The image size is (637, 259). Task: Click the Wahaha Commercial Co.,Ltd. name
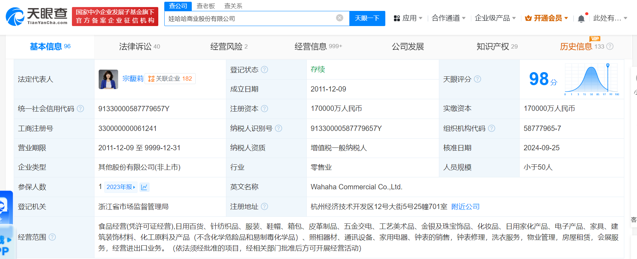(356, 187)
